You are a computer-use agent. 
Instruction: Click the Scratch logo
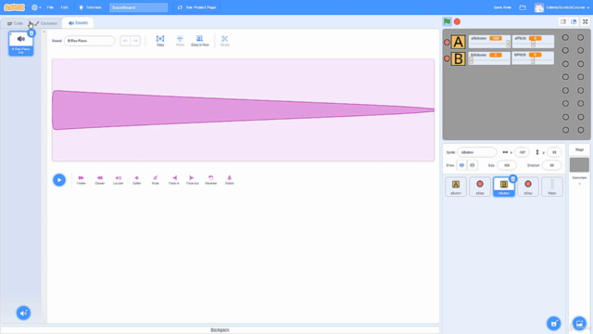14,7
